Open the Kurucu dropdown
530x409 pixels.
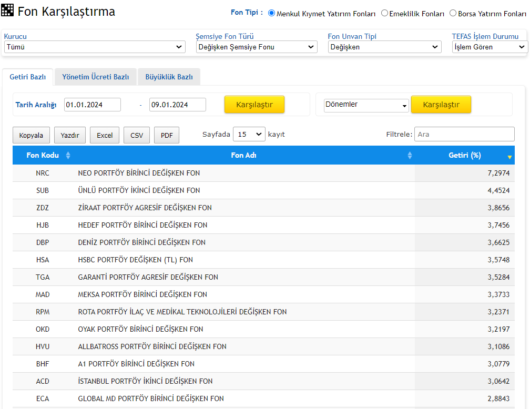tap(95, 47)
